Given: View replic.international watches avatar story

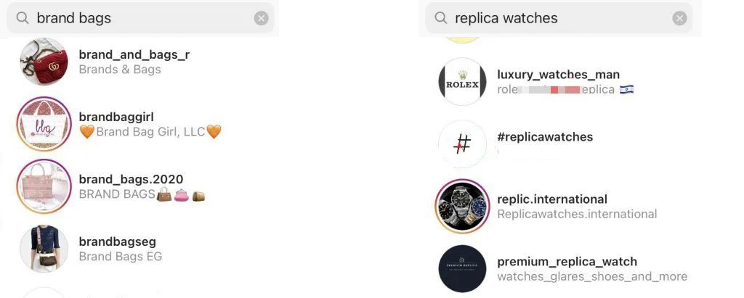Looking at the screenshot, I should (462, 206).
